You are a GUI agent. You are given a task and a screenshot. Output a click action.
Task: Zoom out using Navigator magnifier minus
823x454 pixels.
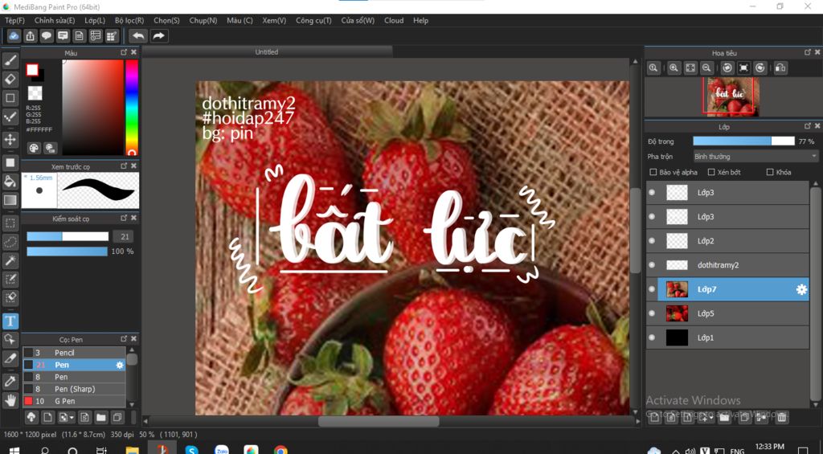click(x=706, y=67)
